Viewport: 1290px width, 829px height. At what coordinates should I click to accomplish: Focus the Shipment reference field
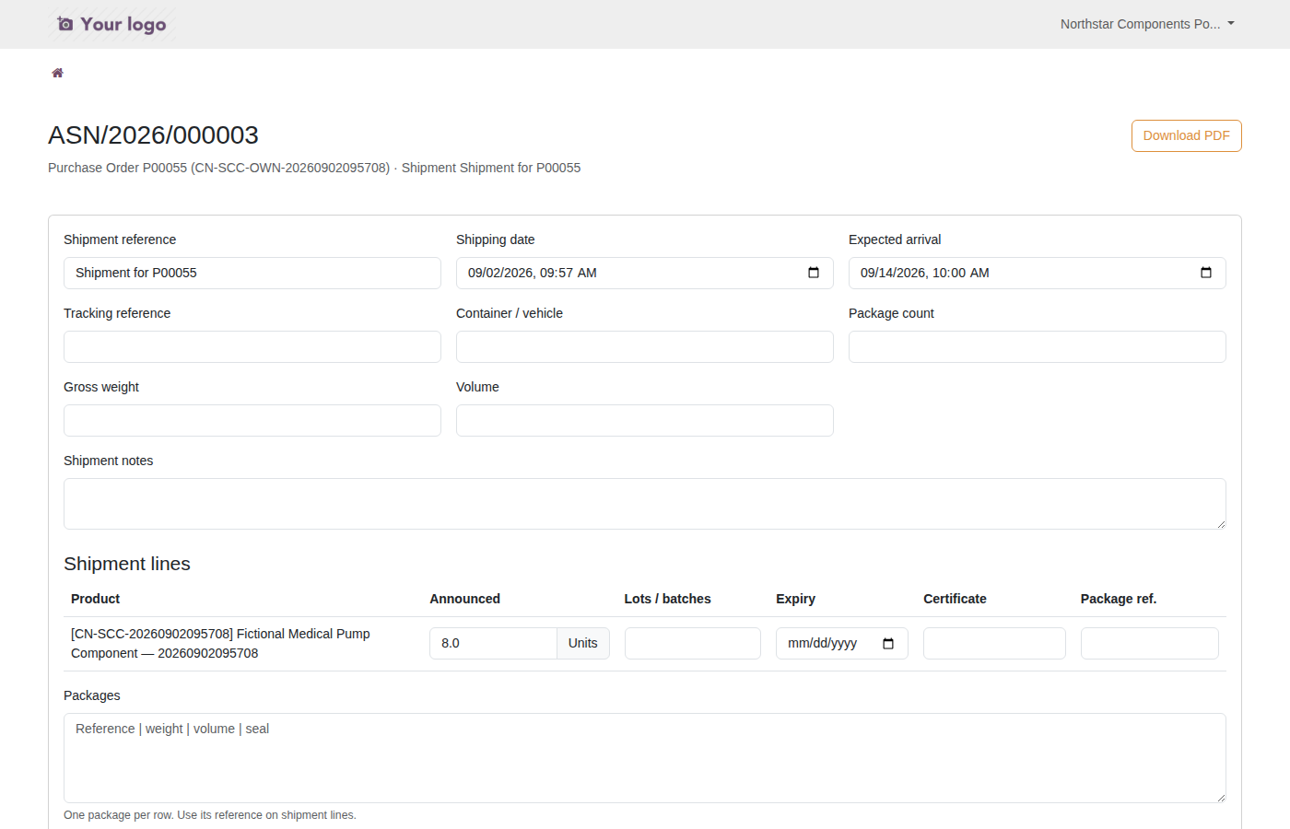[252, 273]
